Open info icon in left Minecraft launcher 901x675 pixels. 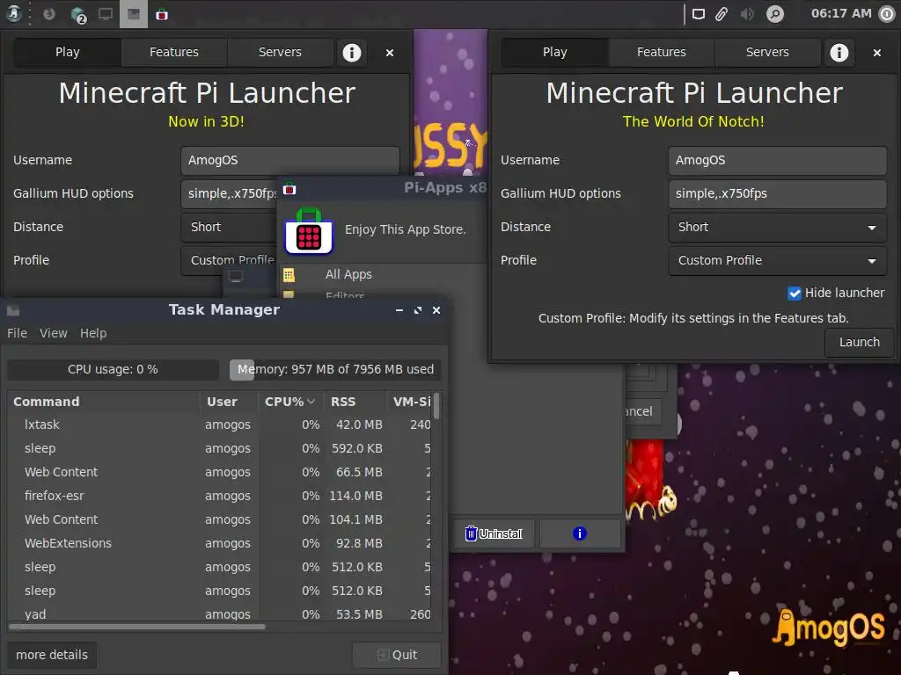pos(352,52)
